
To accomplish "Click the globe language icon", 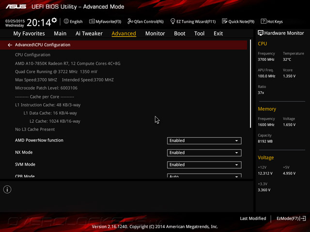I will [x=66, y=21].
